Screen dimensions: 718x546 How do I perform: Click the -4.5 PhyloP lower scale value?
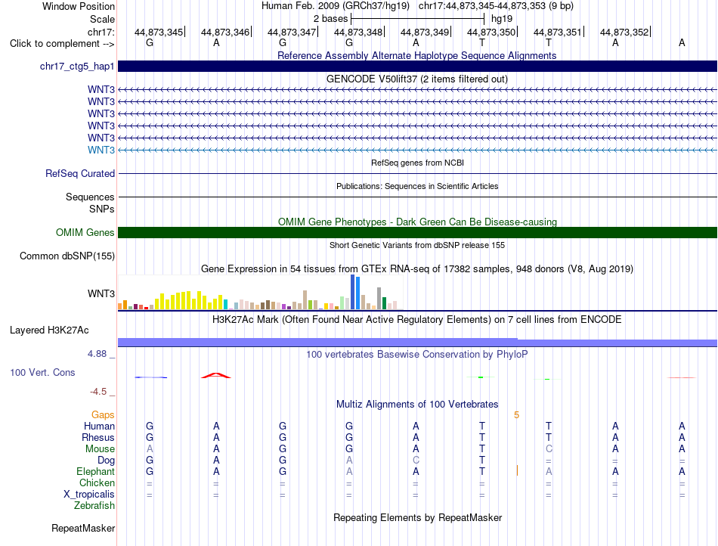point(98,392)
